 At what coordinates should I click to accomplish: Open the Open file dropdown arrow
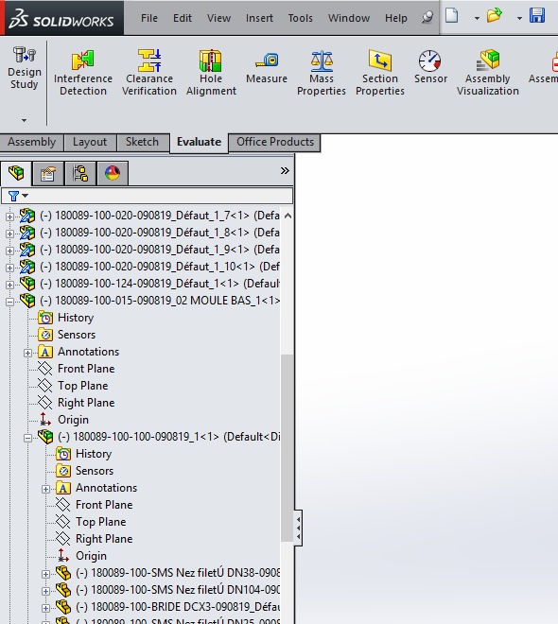pyautogui.click(x=519, y=18)
